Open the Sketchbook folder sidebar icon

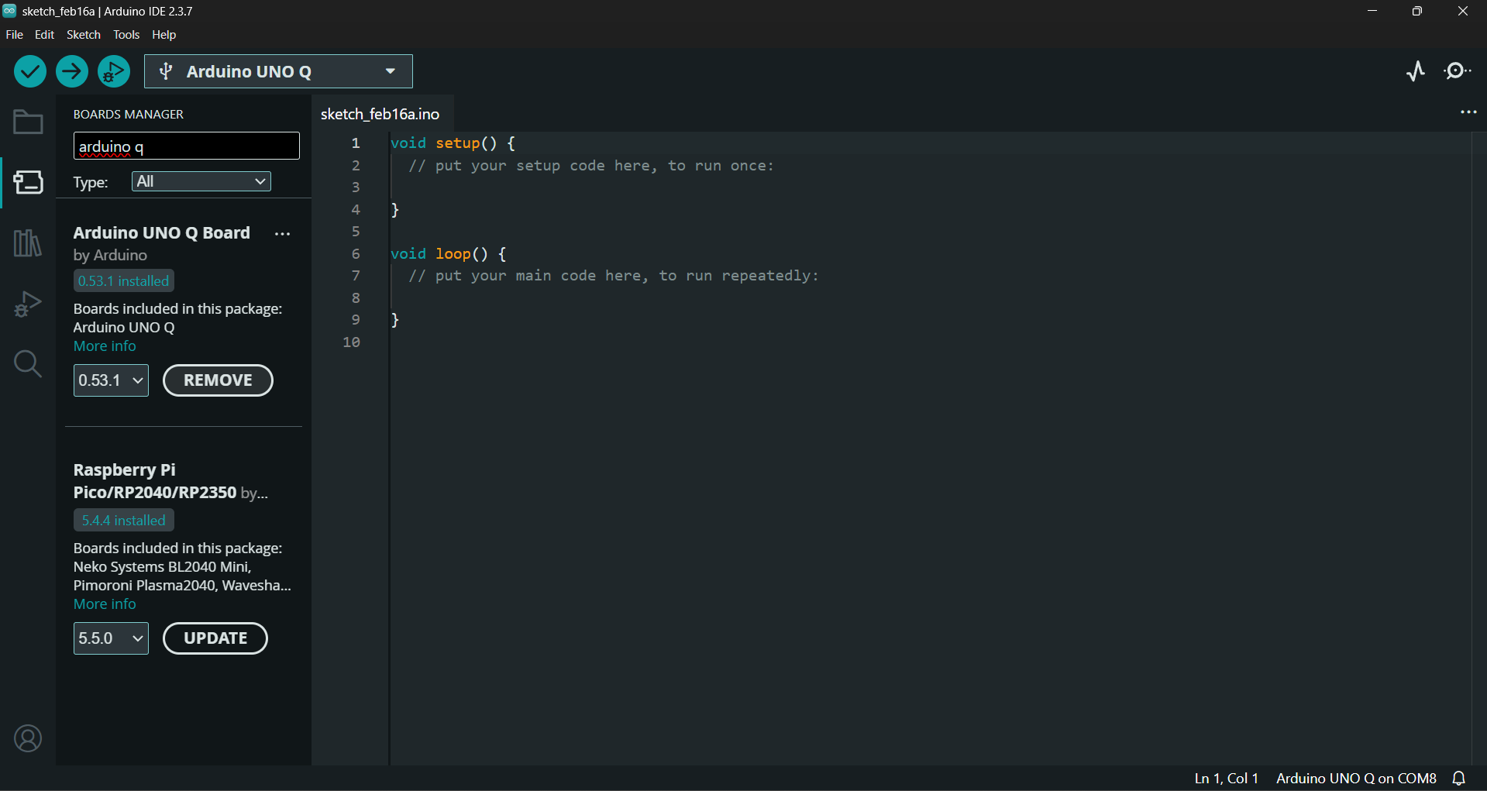(x=28, y=122)
